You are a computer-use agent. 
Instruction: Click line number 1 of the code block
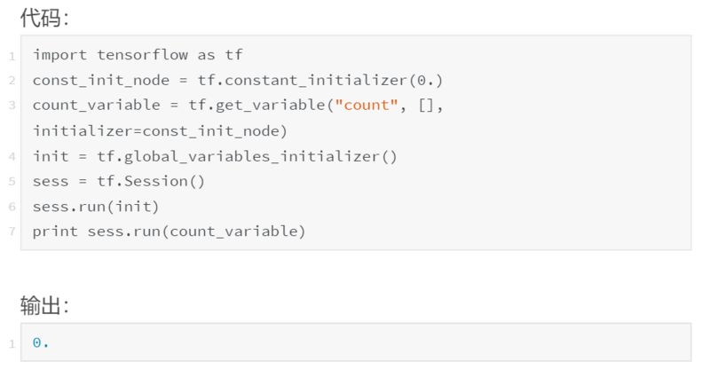pyautogui.click(x=12, y=56)
